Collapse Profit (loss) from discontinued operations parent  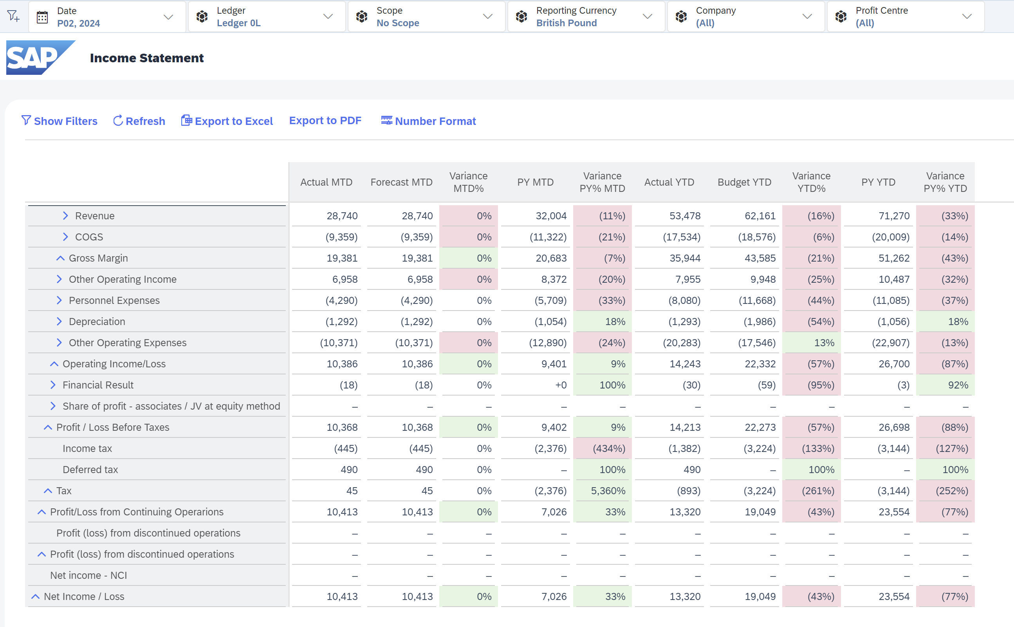pos(41,554)
